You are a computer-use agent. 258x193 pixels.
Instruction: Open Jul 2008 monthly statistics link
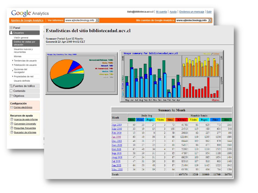[116, 161]
